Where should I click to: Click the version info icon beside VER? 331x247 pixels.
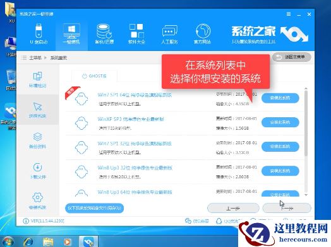click(26, 221)
